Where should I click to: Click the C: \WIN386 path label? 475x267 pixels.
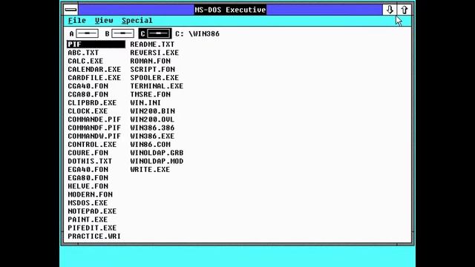(197, 33)
